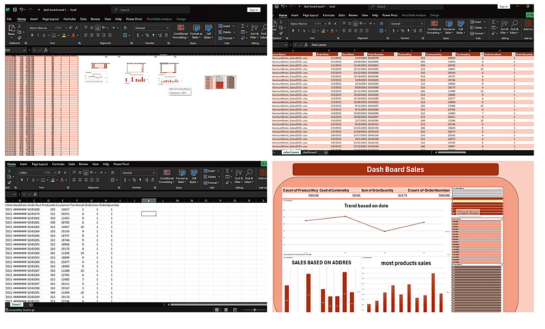545x329 pixels.
Task: Click Format Painter brush in top-left Excel window
Action: point(20,38)
